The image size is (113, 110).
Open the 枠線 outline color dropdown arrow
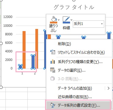[x=72, y=20]
